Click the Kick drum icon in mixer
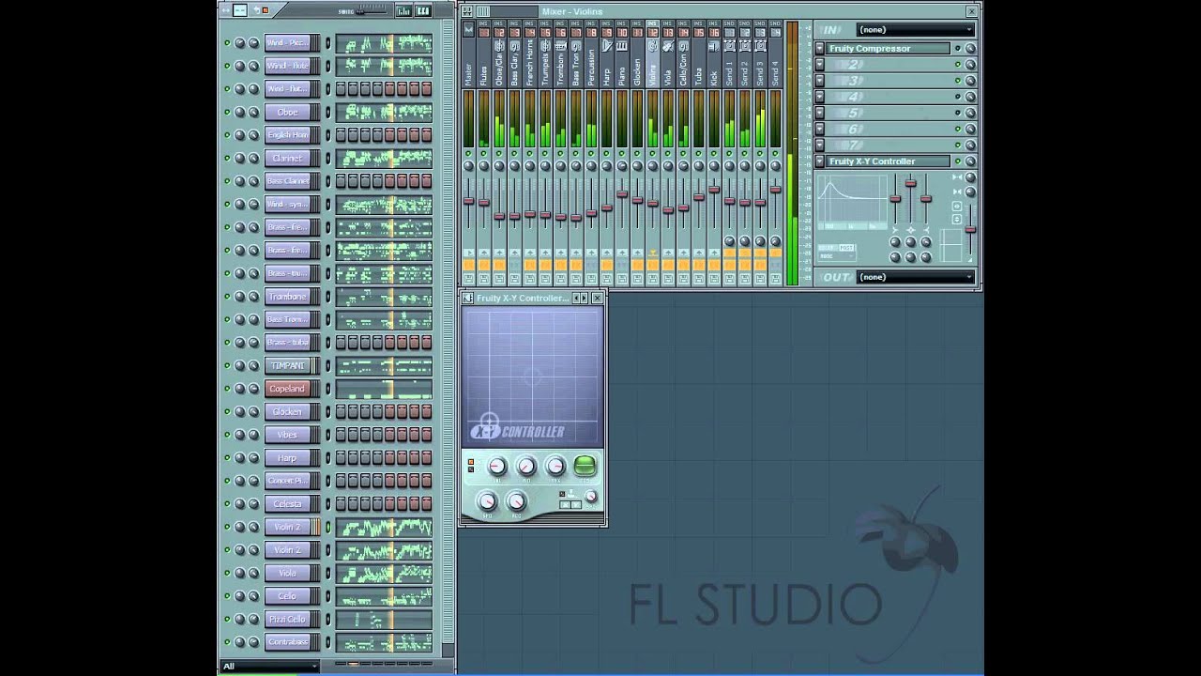 [x=714, y=45]
